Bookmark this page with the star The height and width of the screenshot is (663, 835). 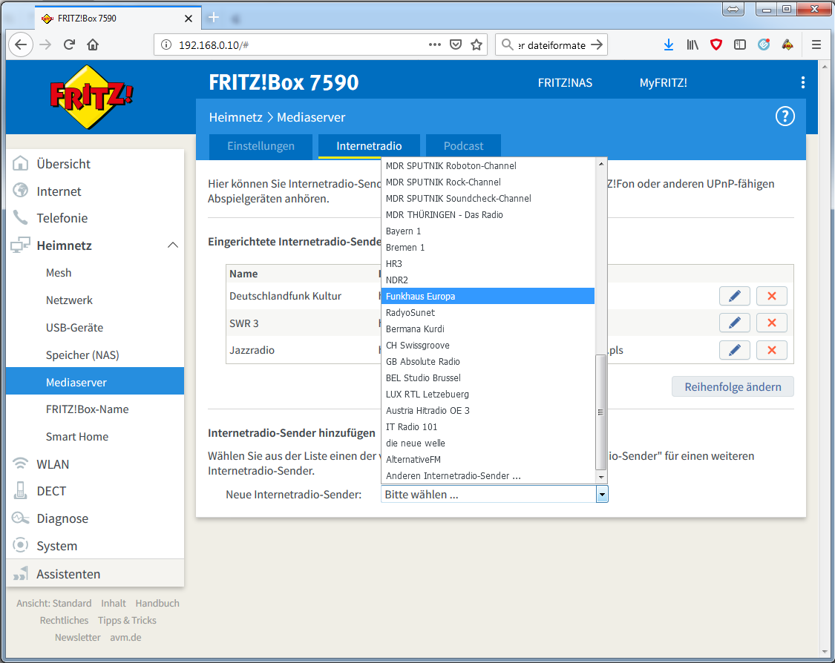pos(477,44)
